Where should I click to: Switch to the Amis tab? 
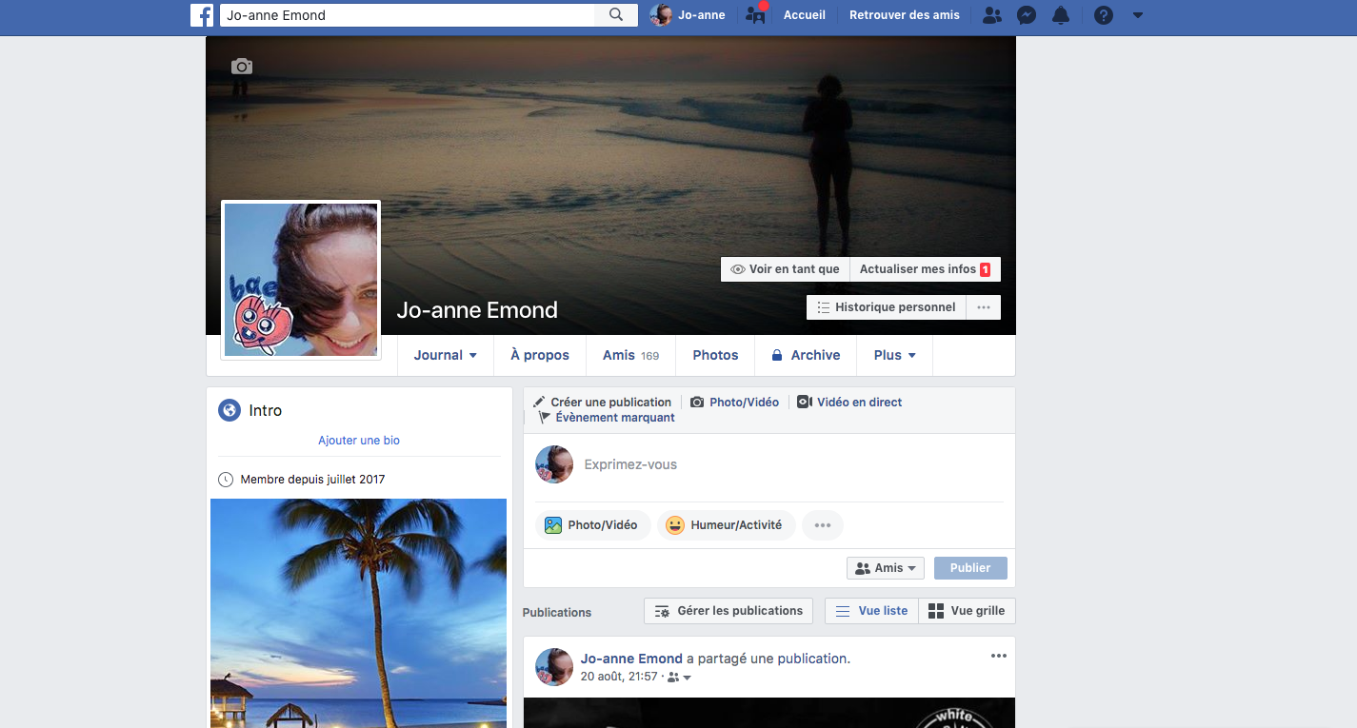pyautogui.click(x=630, y=355)
